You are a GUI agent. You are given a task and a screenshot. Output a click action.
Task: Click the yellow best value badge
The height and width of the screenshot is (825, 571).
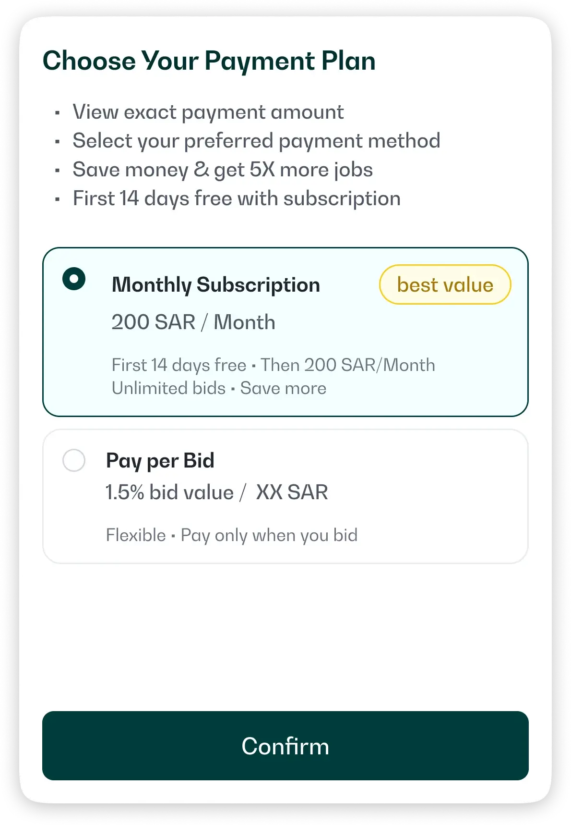tap(445, 284)
